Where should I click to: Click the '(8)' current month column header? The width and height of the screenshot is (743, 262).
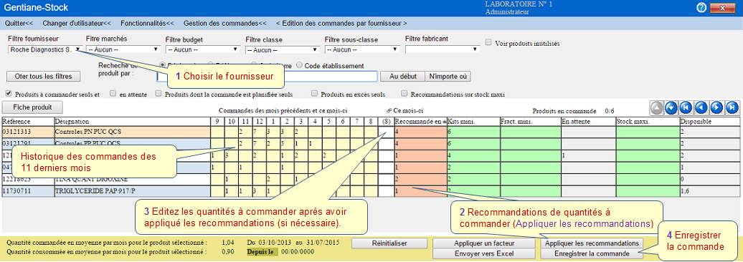pos(385,122)
